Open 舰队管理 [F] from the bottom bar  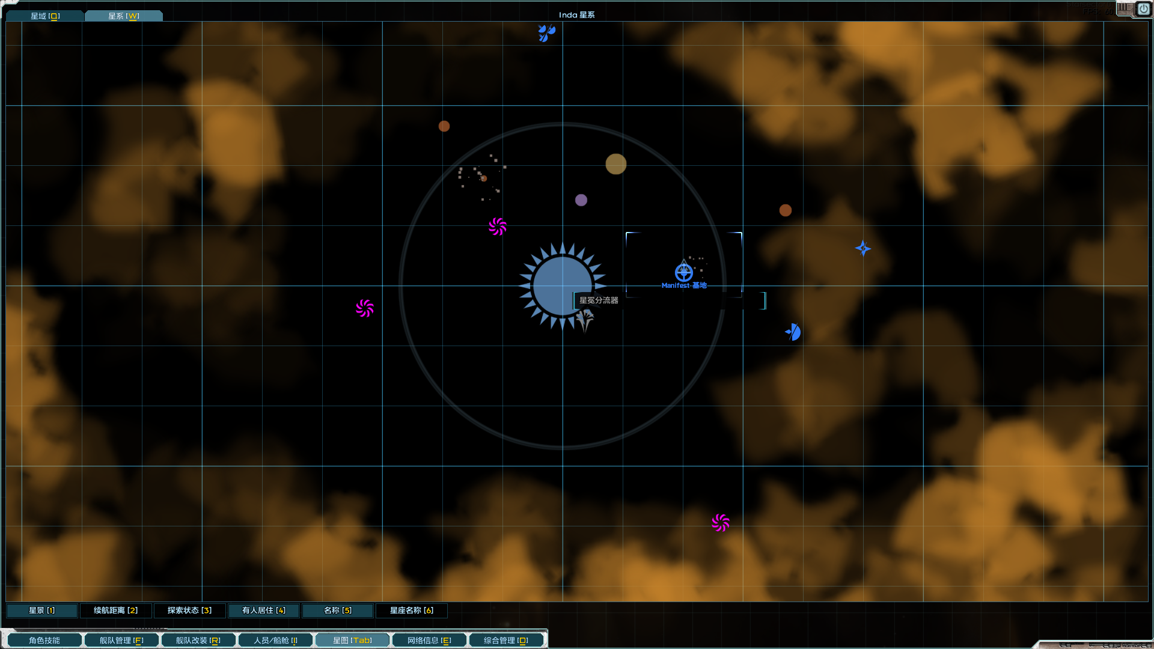coord(121,640)
